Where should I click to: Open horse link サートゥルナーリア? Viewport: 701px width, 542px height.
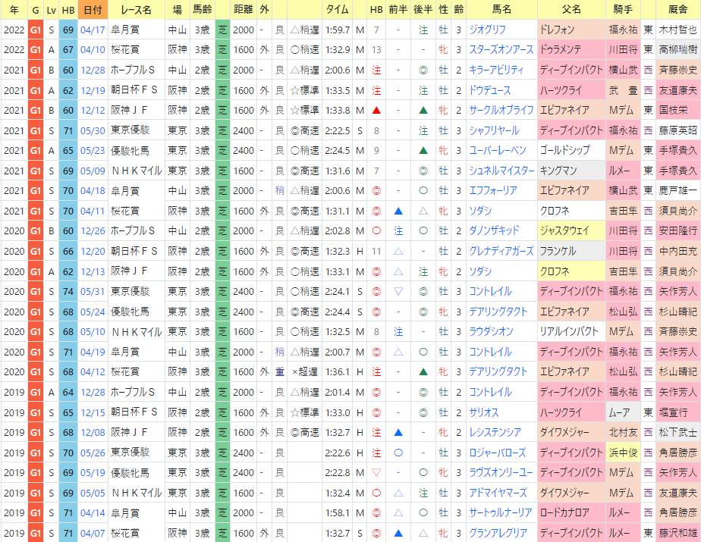500,513
